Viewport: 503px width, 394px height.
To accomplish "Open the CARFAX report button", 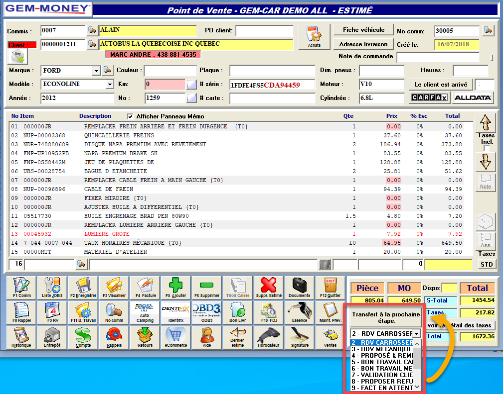I will coord(430,98).
